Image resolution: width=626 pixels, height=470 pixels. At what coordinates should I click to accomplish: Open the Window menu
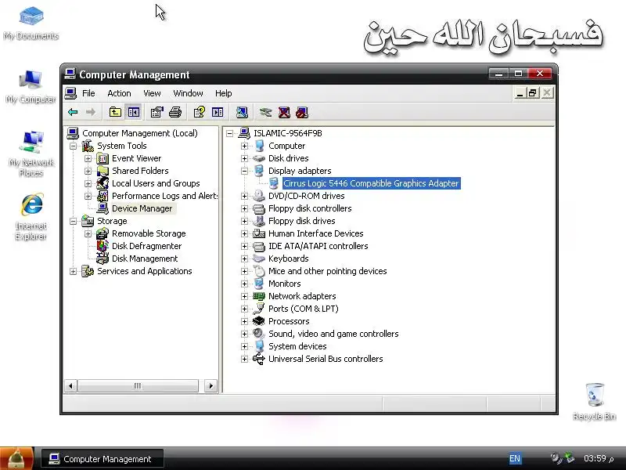[188, 93]
